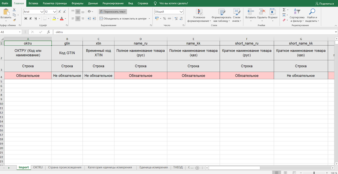The image size is (338, 174).
Task: Open the merge cells dropdown arrow
Action: 149,19
